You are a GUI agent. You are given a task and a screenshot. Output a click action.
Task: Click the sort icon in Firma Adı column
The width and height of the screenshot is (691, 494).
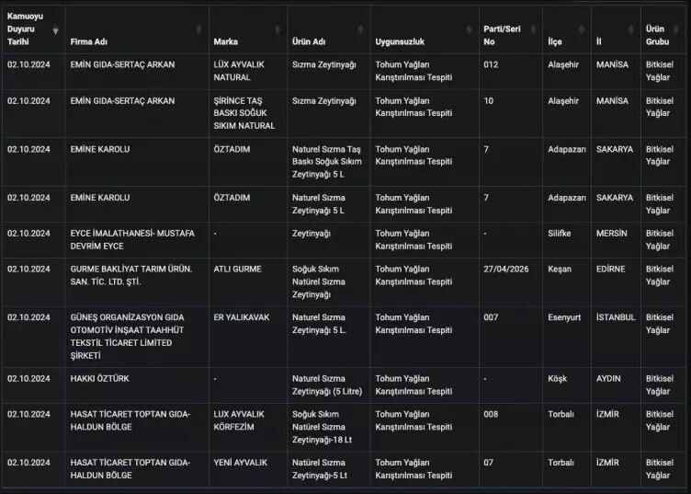point(200,30)
